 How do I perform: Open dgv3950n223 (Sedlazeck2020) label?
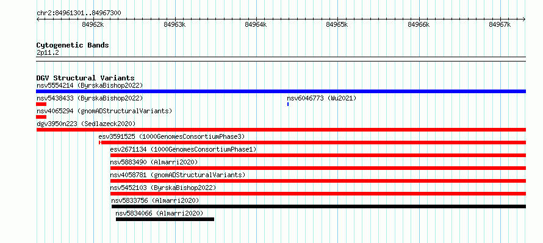tap(86, 124)
